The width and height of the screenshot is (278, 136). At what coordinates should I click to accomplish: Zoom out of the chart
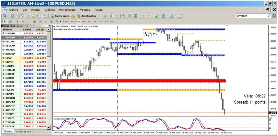pyautogui.click(x=129, y=16)
